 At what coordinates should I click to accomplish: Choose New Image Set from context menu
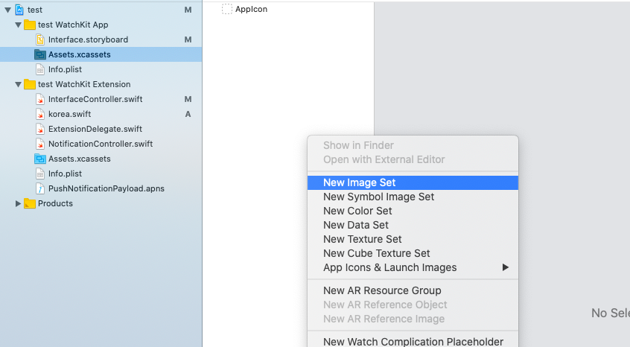(413, 182)
